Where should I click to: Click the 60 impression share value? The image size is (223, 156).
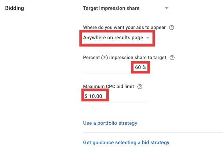(x=138, y=67)
